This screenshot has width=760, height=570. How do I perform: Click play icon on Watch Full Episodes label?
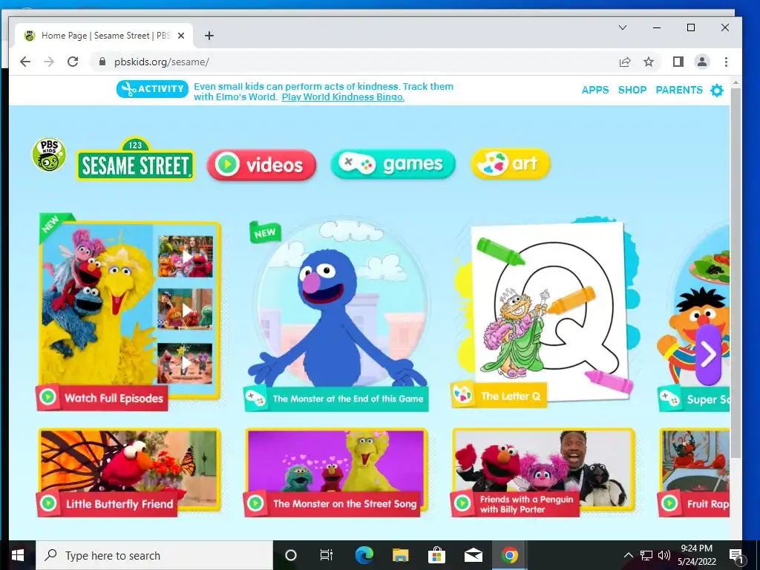pyautogui.click(x=48, y=398)
